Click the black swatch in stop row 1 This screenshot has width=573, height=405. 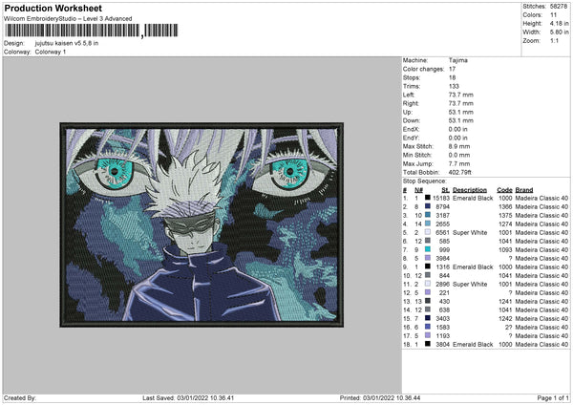428,198
